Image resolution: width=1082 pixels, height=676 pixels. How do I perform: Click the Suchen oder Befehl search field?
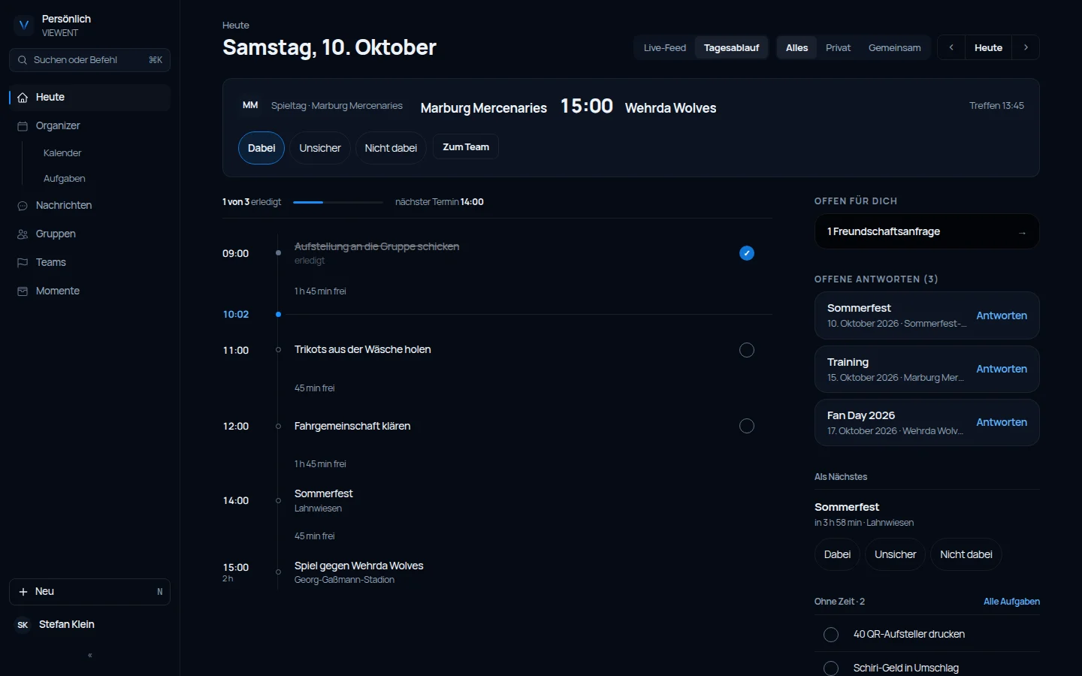(89, 60)
